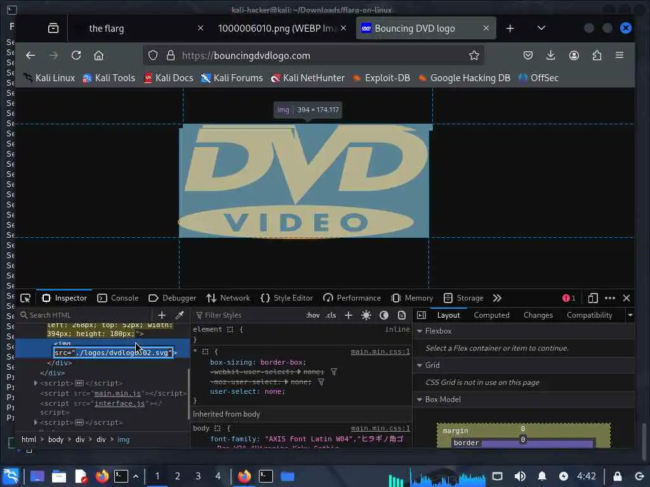The width and height of the screenshot is (650, 487).
Task: Show more sidebar tabs dropdown
Action: coord(630,315)
